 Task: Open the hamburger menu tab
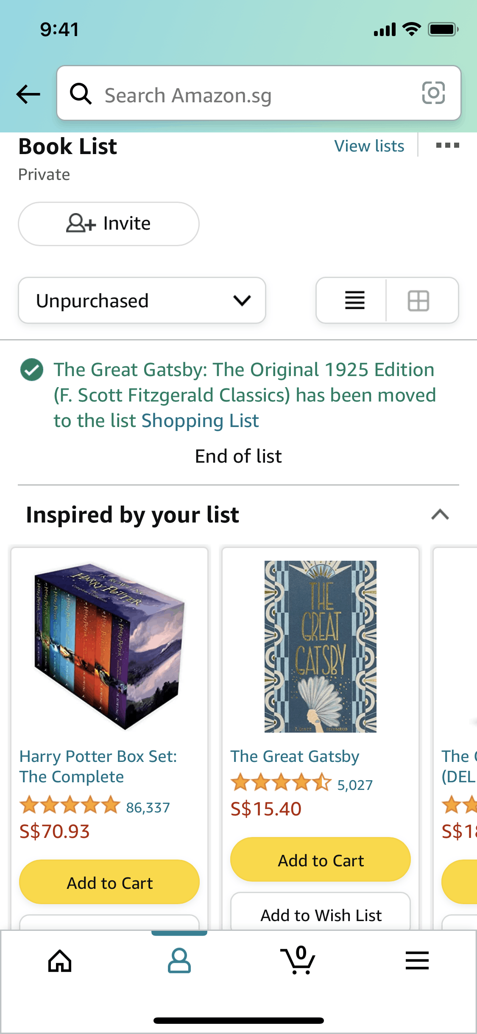[417, 961]
